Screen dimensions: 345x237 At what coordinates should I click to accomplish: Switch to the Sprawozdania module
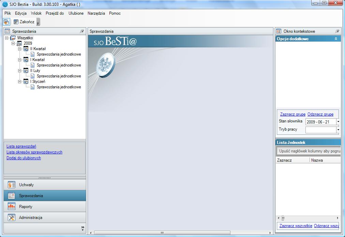(x=45, y=196)
